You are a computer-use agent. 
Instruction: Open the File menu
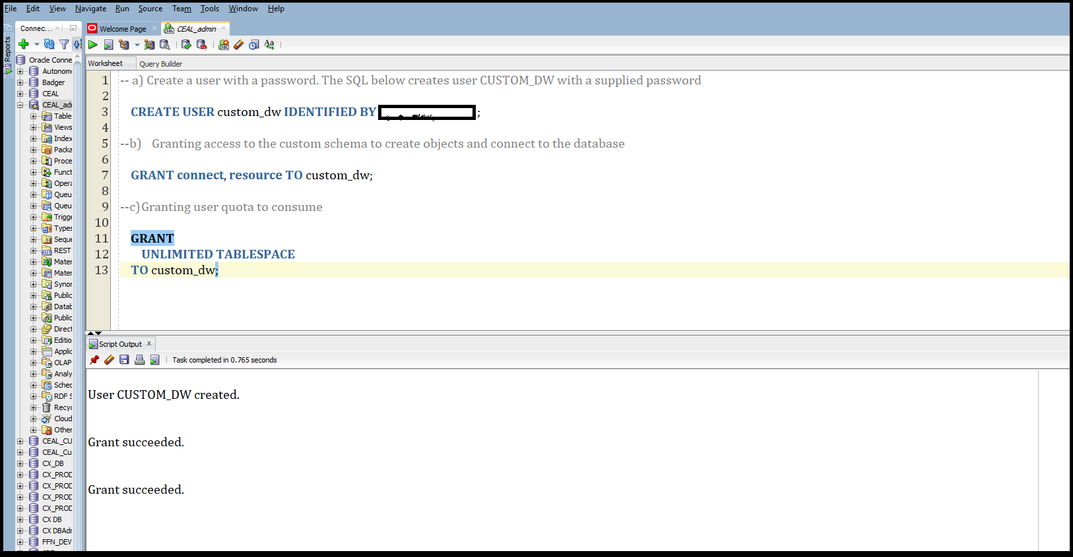(x=11, y=9)
